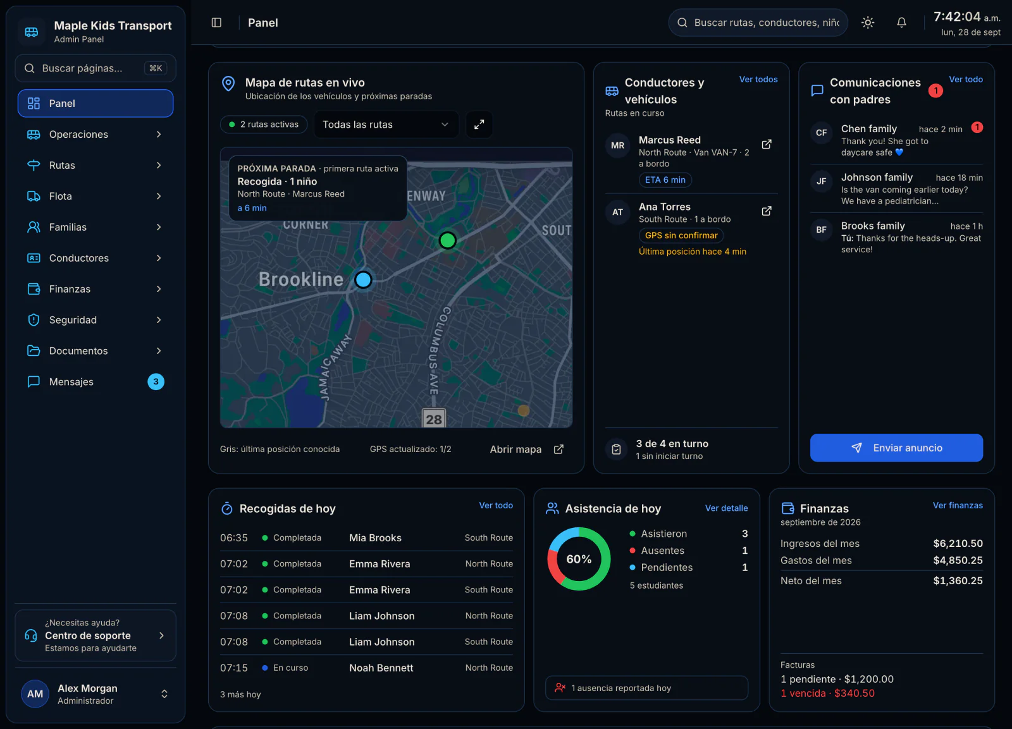Click Ver finanzas link
Viewport: 1012px width, 729px height.
(x=958, y=505)
